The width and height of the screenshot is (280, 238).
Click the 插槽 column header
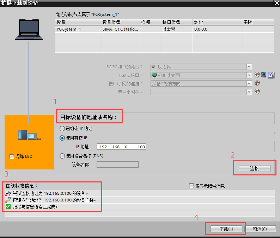coord(150,22)
